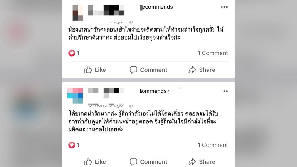Image resolution: width=297 pixels, height=167 pixels.
Task: Click the second reviewer's blurred name
Action: (x=106, y=93)
